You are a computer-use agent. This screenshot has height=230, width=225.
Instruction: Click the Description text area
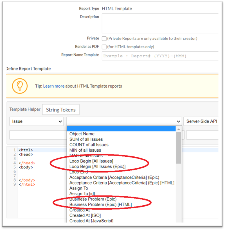click(x=160, y=23)
